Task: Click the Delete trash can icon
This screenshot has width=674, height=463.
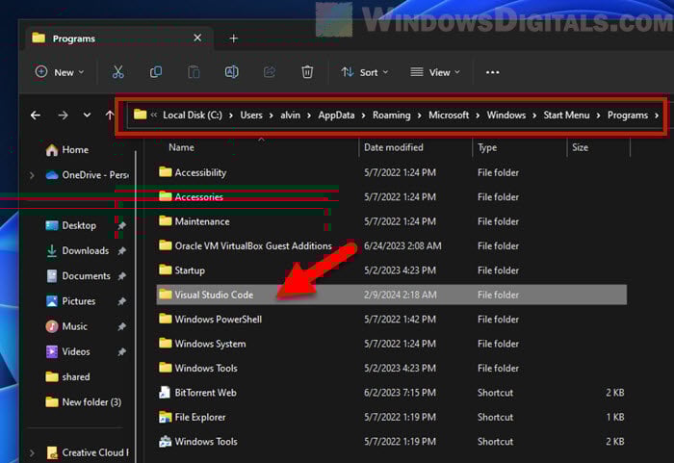Action: [307, 72]
